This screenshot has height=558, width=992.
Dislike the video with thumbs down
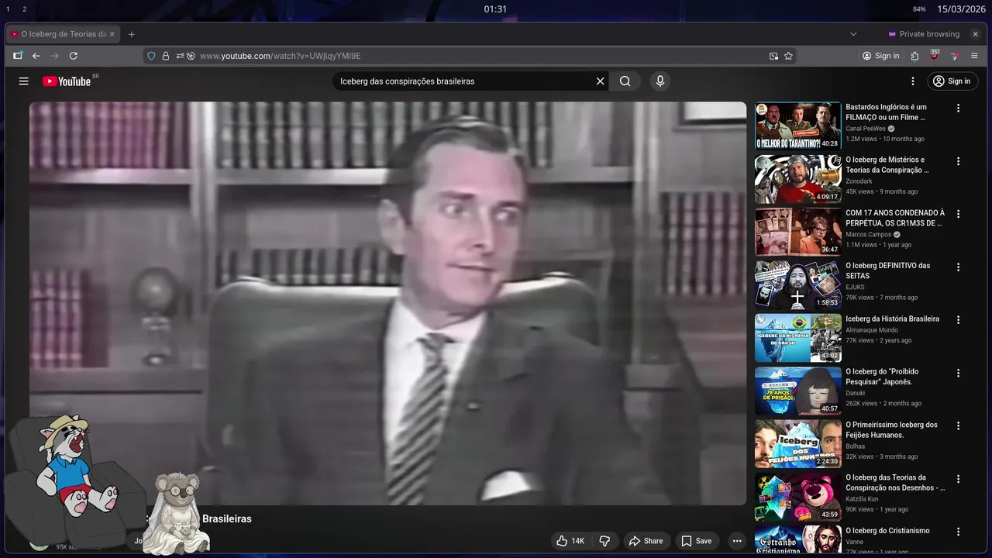point(605,541)
